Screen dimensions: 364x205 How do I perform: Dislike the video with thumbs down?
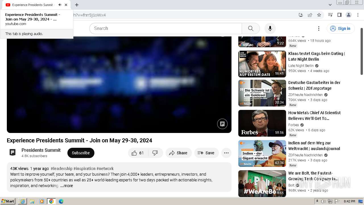[x=155, y=153]
